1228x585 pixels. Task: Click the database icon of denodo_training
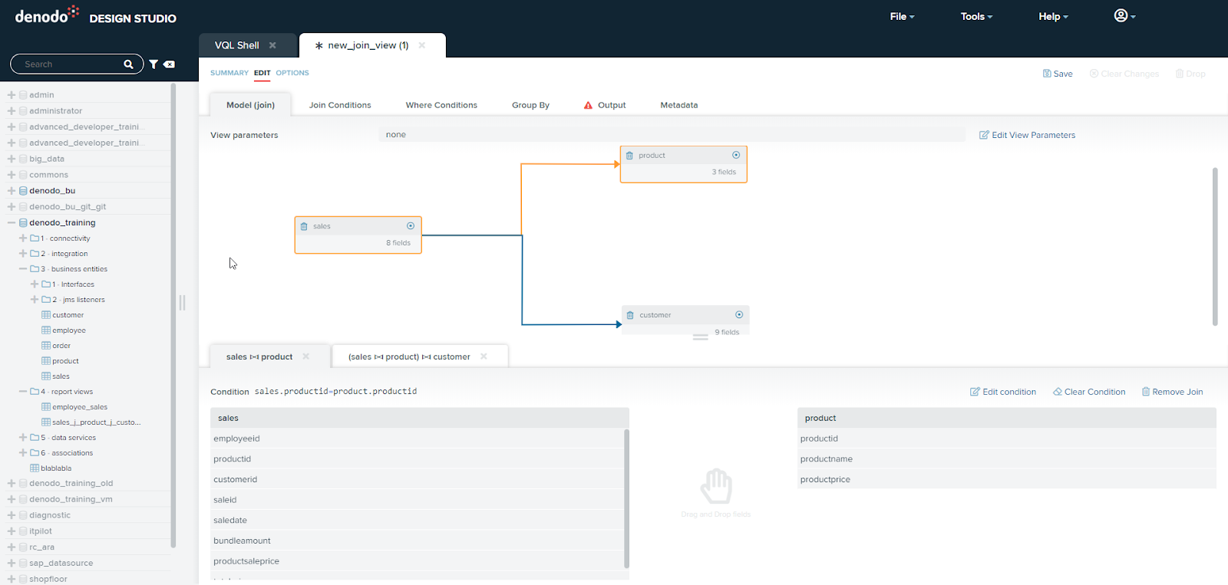(x=23, y=223)
